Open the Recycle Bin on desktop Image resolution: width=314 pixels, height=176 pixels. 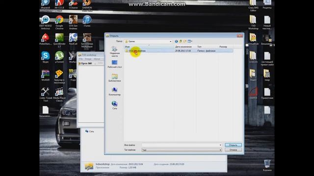[267, 165]
